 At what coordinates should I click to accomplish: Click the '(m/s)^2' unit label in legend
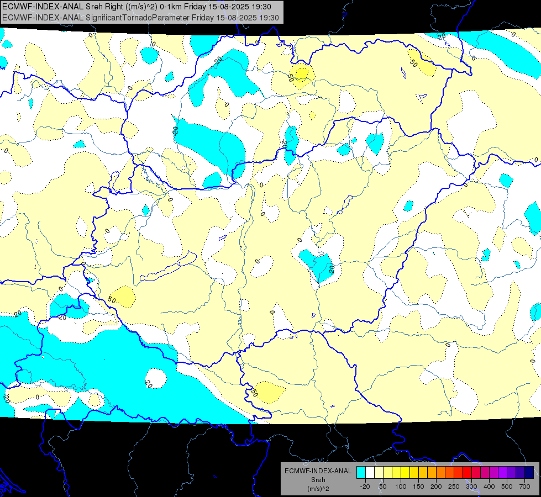pyautogui.click(x=318, y=489)
